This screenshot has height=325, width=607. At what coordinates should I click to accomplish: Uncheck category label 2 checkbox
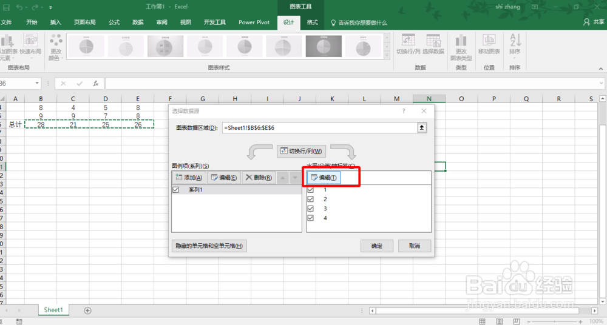point(310,199)
